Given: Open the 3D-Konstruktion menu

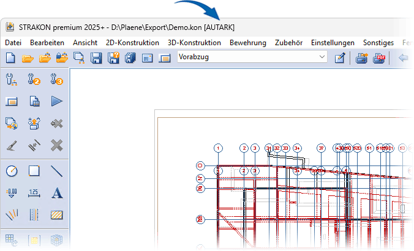Looking at the screenshot, I should [x=194, y=43].
